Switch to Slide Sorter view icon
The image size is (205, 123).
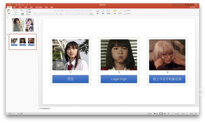(x=165, y=114)
